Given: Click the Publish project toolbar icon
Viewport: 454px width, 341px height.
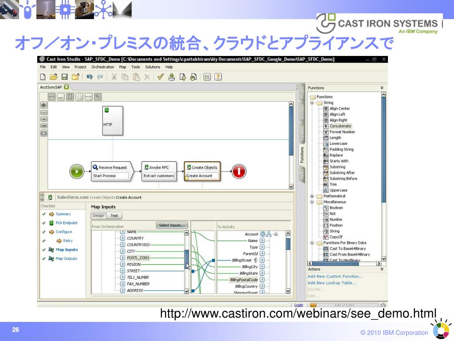Looking at the screenshot, I should [x=172, y=77].
